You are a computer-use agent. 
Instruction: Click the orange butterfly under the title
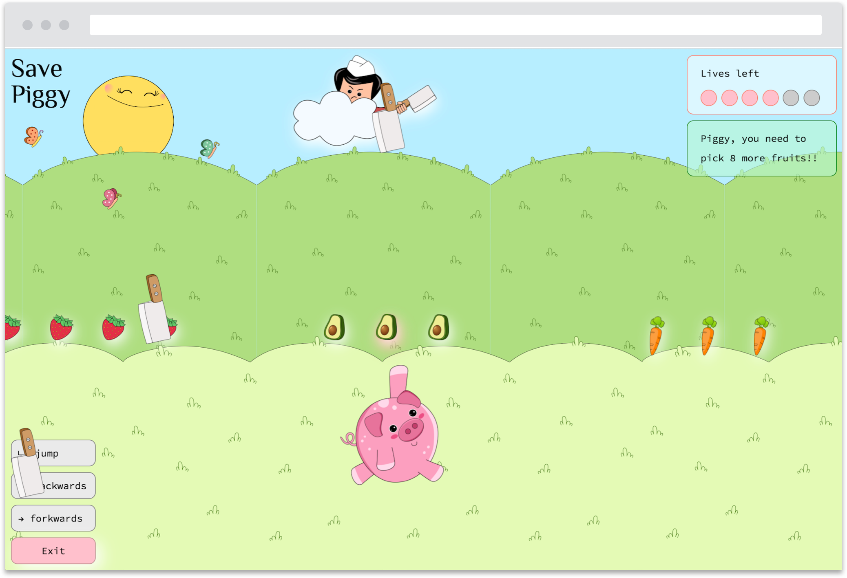(33, 137)
